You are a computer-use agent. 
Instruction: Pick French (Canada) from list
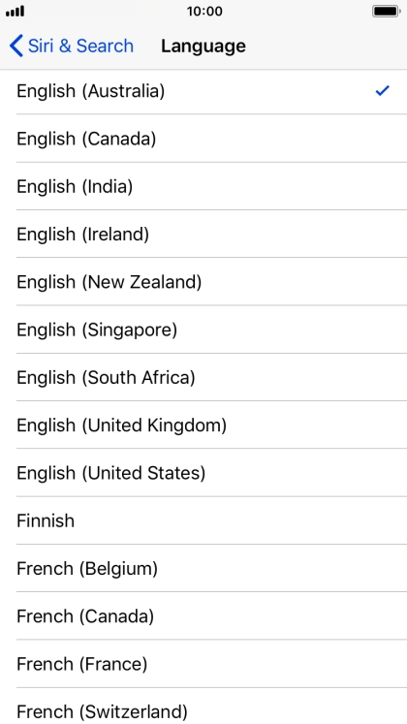(203, 616)
